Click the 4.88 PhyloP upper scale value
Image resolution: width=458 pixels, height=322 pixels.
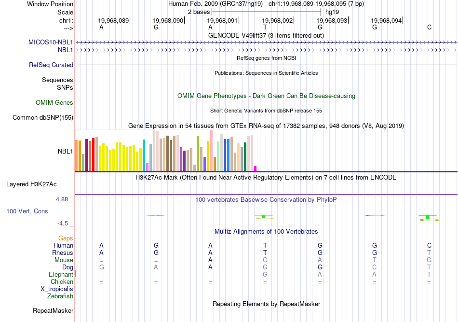[62, 199]
